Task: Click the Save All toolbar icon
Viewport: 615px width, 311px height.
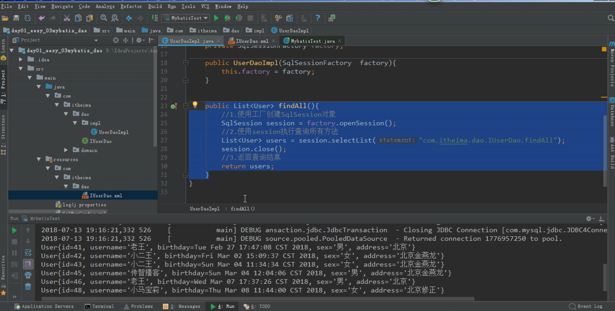Action: tap(16, 18)
